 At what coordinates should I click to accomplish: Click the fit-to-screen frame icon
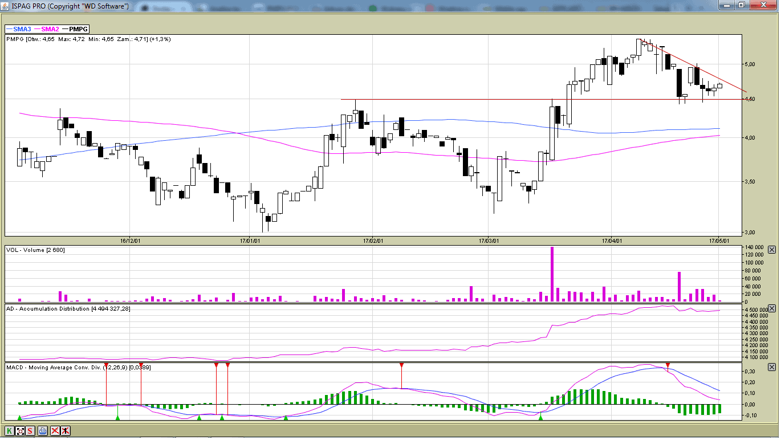[21, 431]
